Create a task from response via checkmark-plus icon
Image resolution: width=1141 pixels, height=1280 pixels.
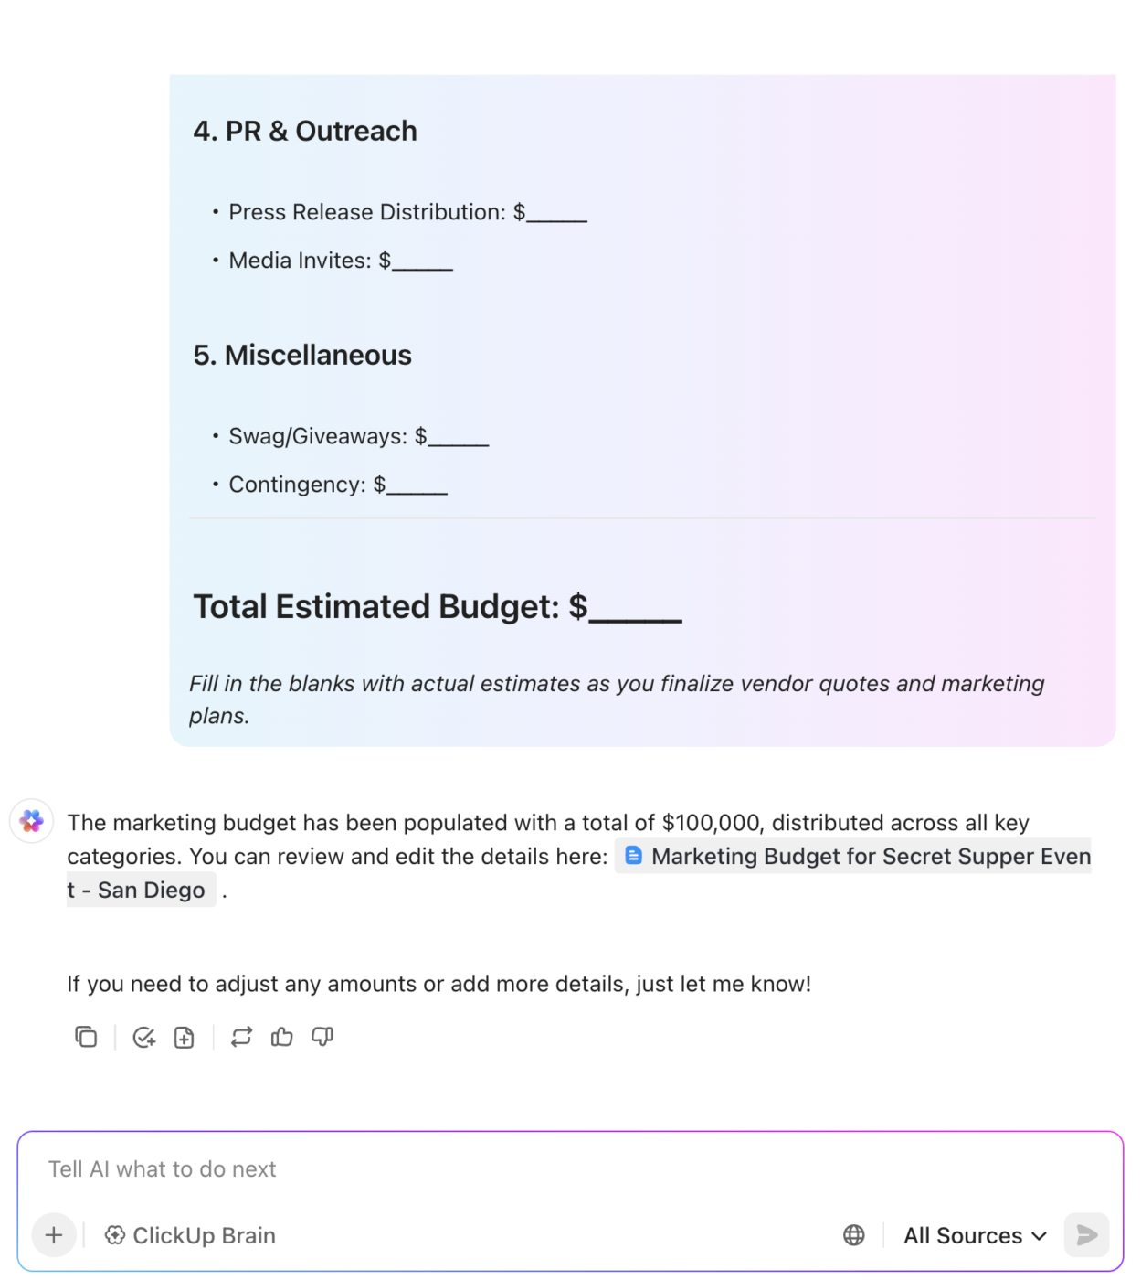[143, 1037]
